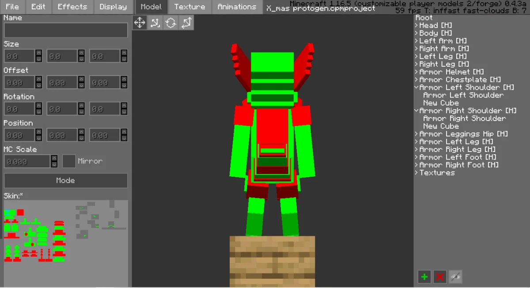Expand the Head [H] tree node arrow
530x288 pixels.
coord(416,26)
